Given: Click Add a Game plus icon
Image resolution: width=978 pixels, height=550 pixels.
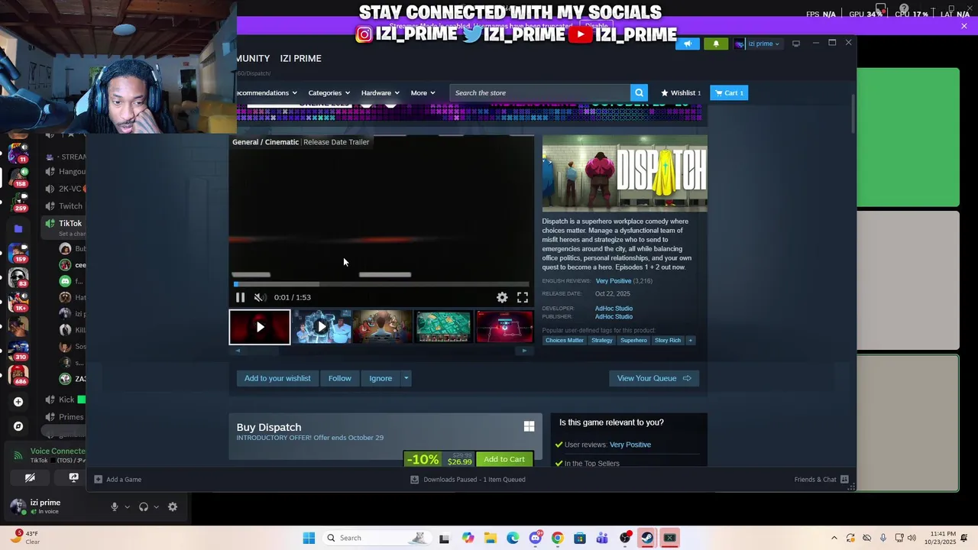Looking at the screenshot, I should (x=98, y=480).
